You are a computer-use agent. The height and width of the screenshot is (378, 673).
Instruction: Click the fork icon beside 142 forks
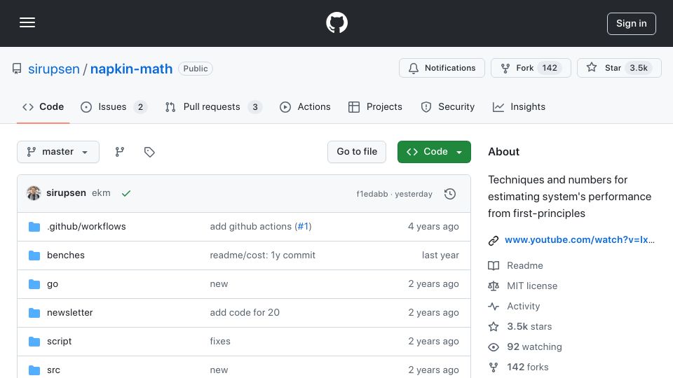(x=494, y=367)
